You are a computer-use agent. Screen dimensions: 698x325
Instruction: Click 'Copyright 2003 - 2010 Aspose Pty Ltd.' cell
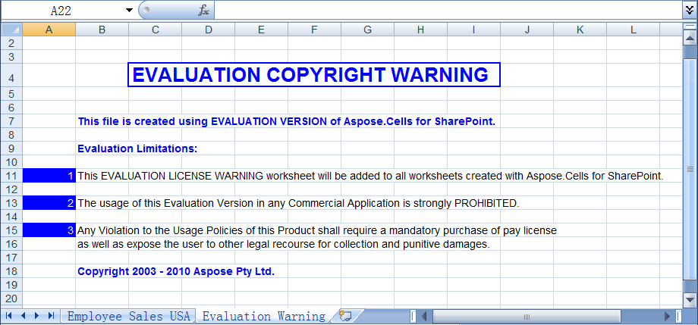[x=176, y=271]
